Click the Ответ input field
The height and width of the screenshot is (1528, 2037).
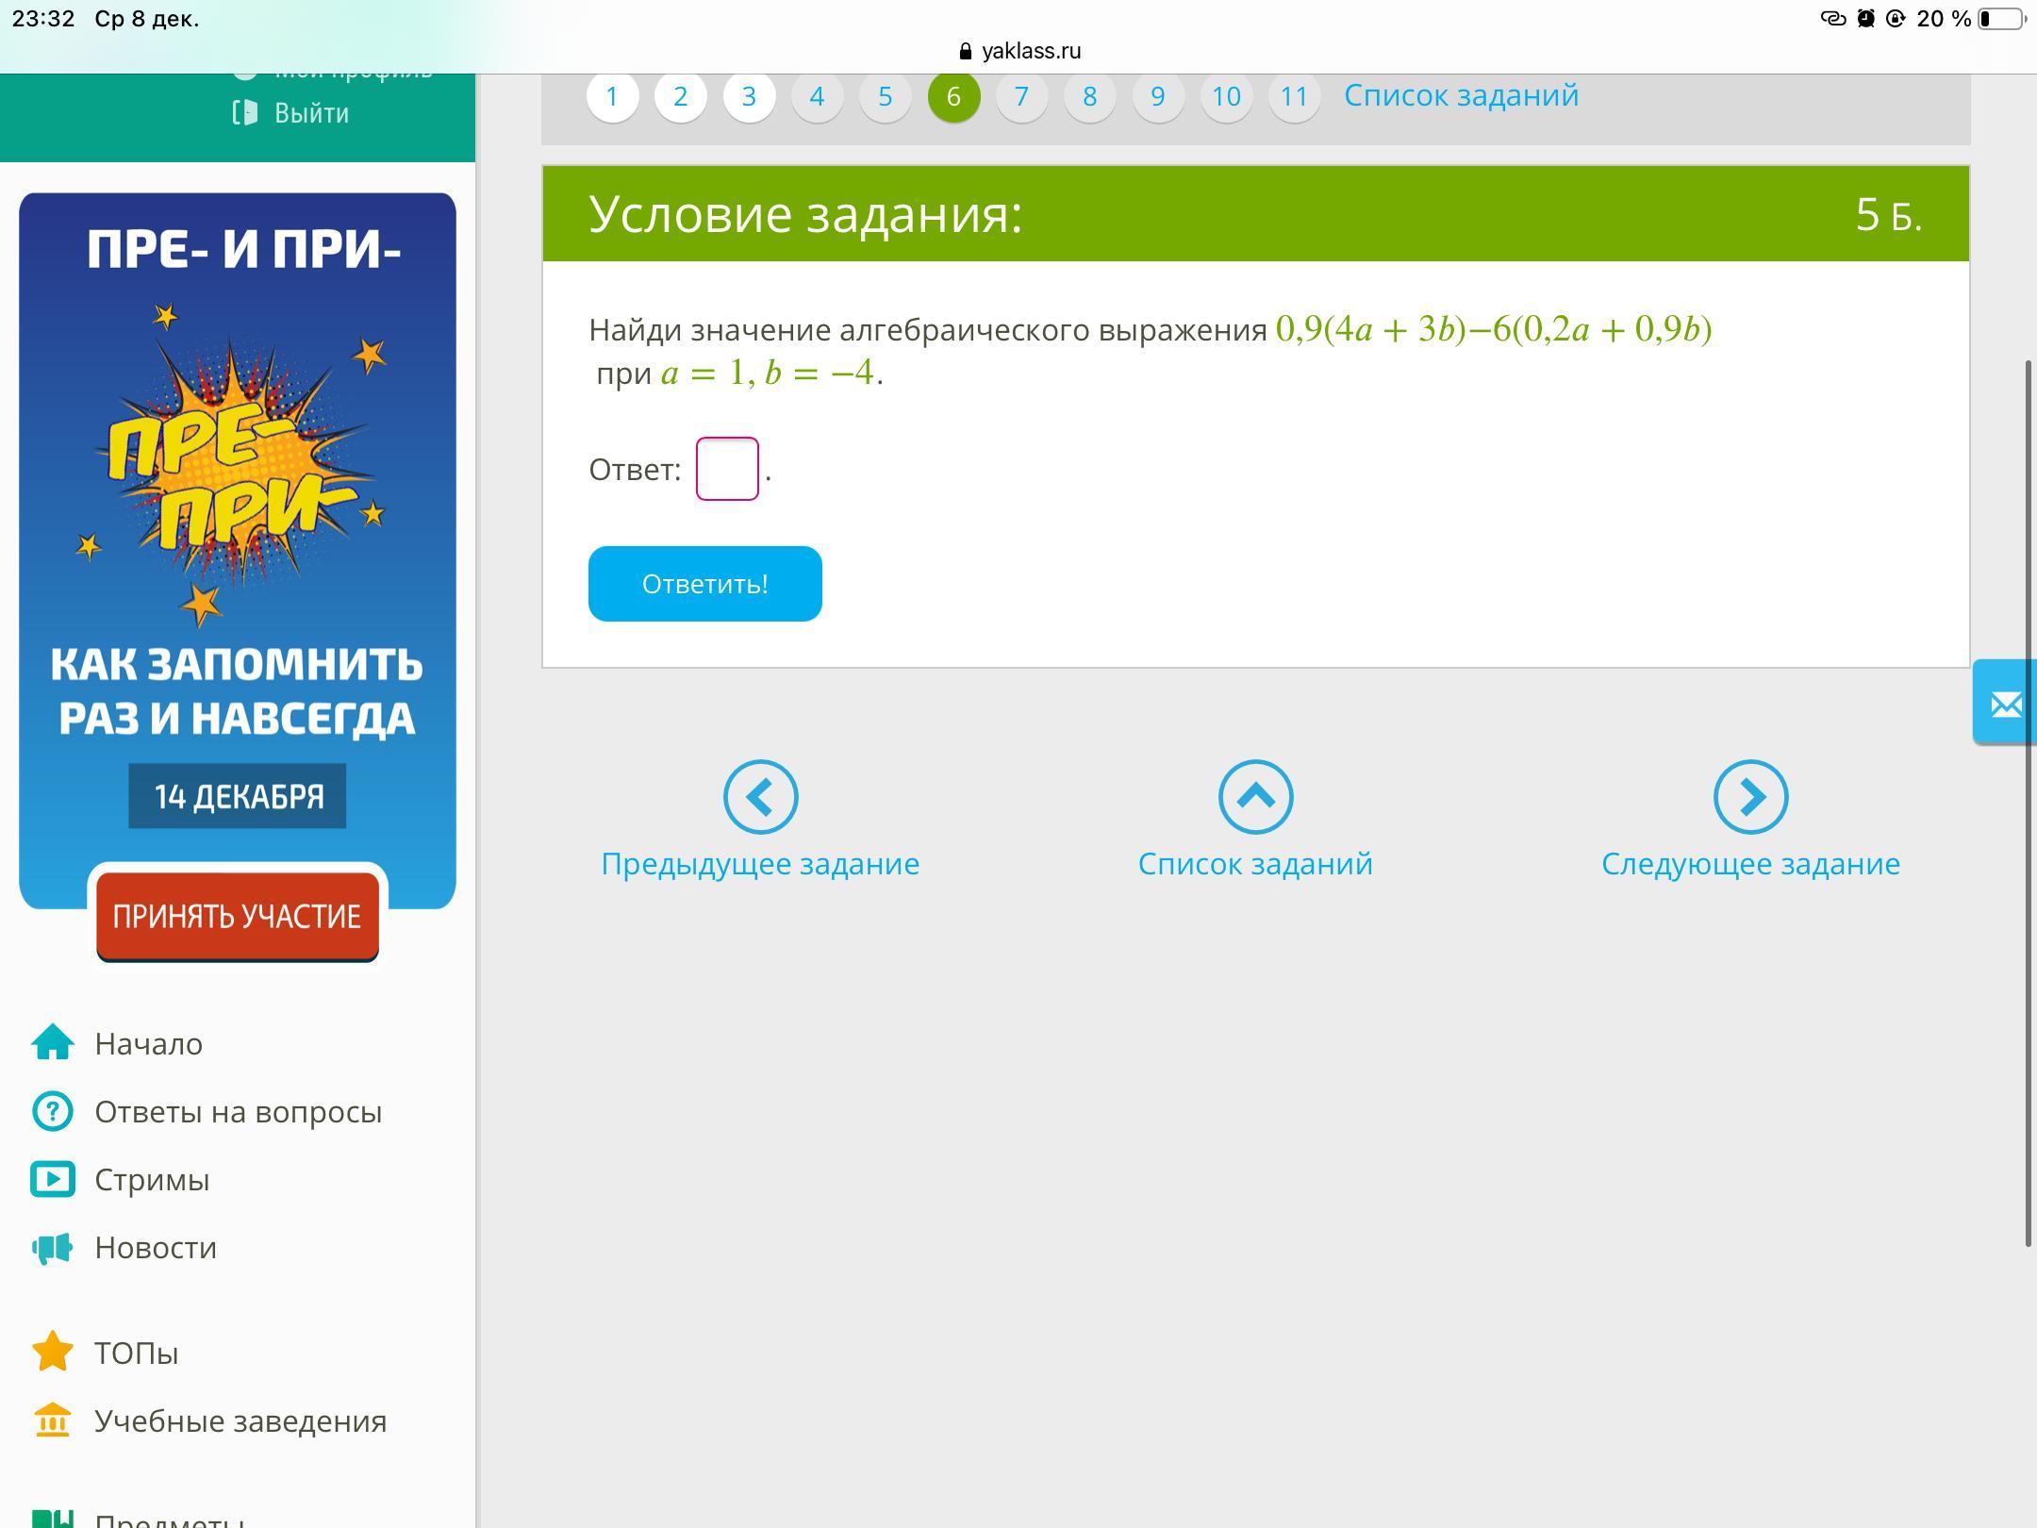point(727,469)
